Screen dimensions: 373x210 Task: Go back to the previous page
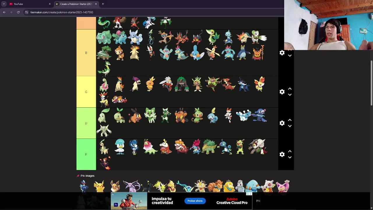pyautogui.click(x=4, y=12)
